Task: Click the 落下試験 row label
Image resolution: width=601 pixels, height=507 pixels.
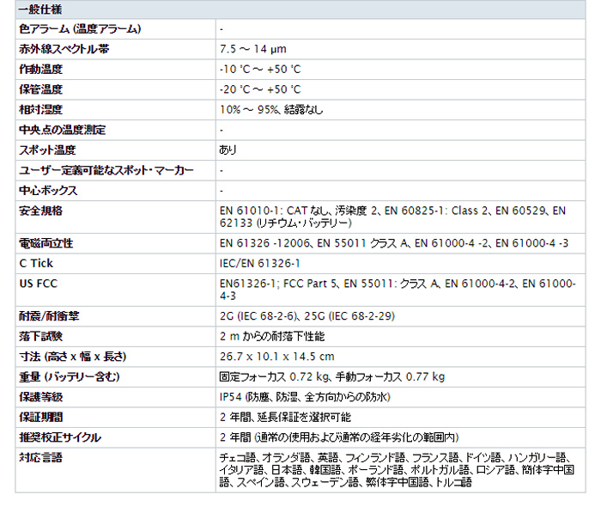Action: pyautogui.click(x=40, y=336)
